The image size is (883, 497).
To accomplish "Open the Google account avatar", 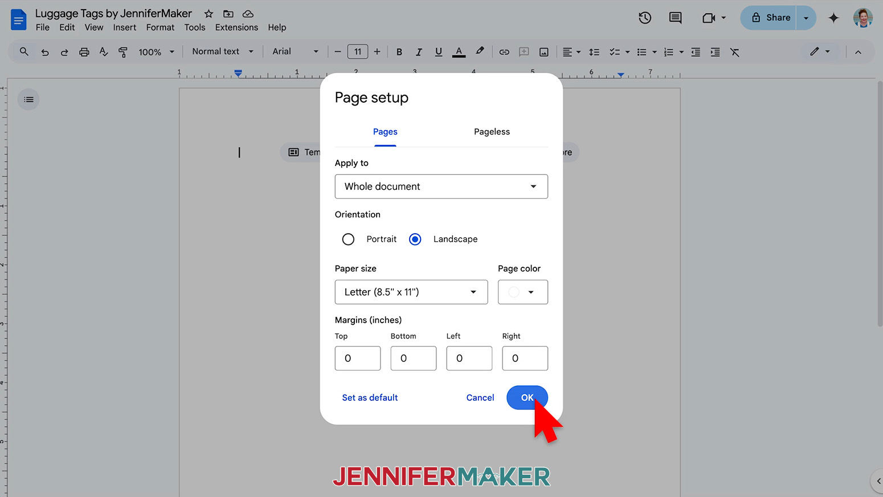I will point(862,18).
